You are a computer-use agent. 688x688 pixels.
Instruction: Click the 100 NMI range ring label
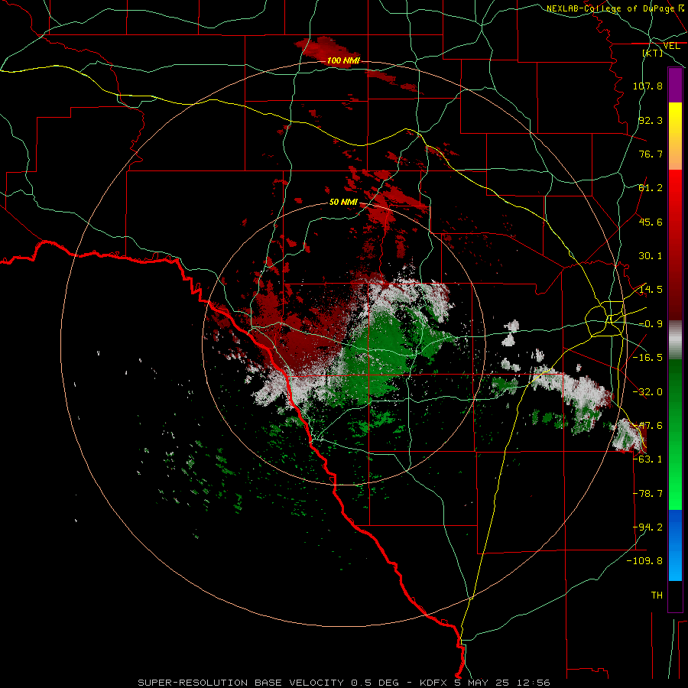tap(343, 60)
